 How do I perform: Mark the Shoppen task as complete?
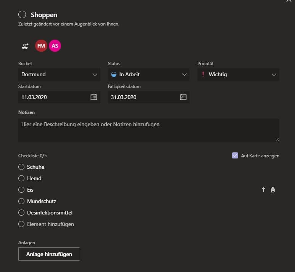22,15
